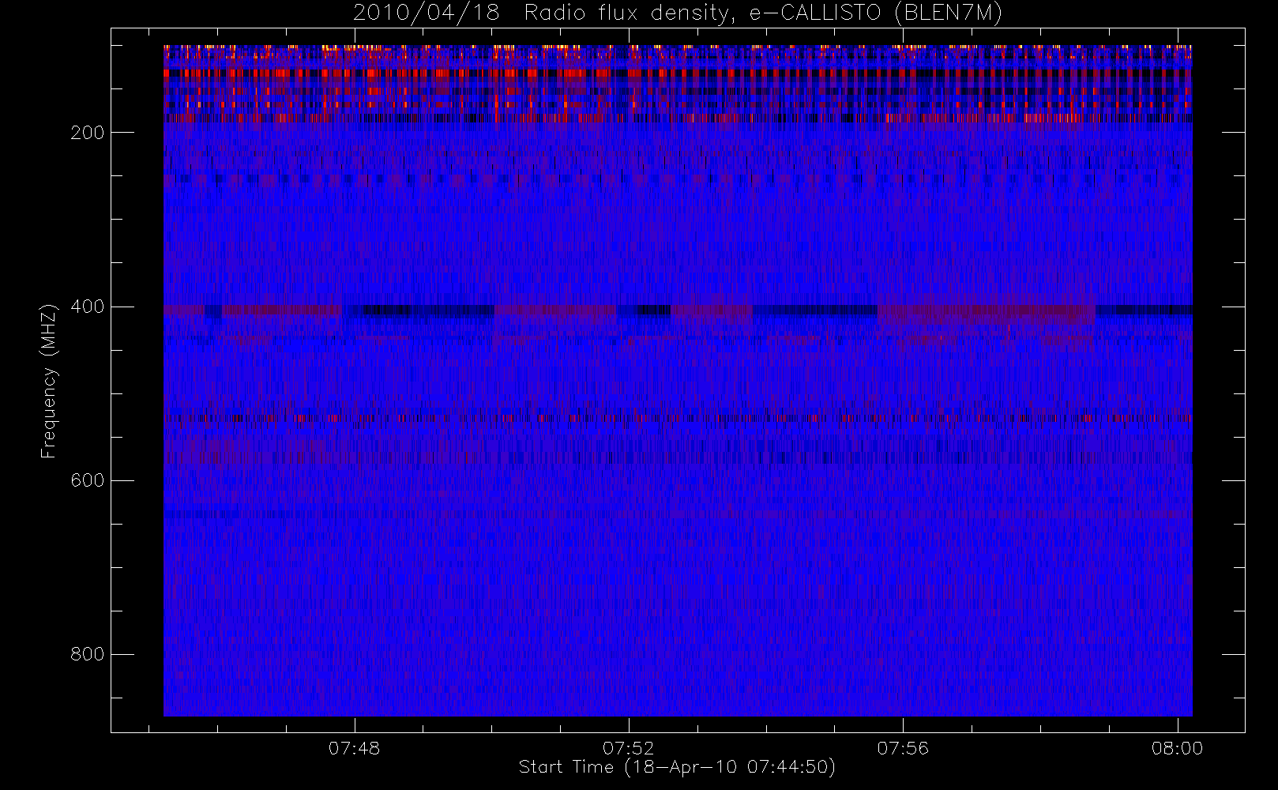
Task: Click the 08:00 time tick label
Action: 1177,748
